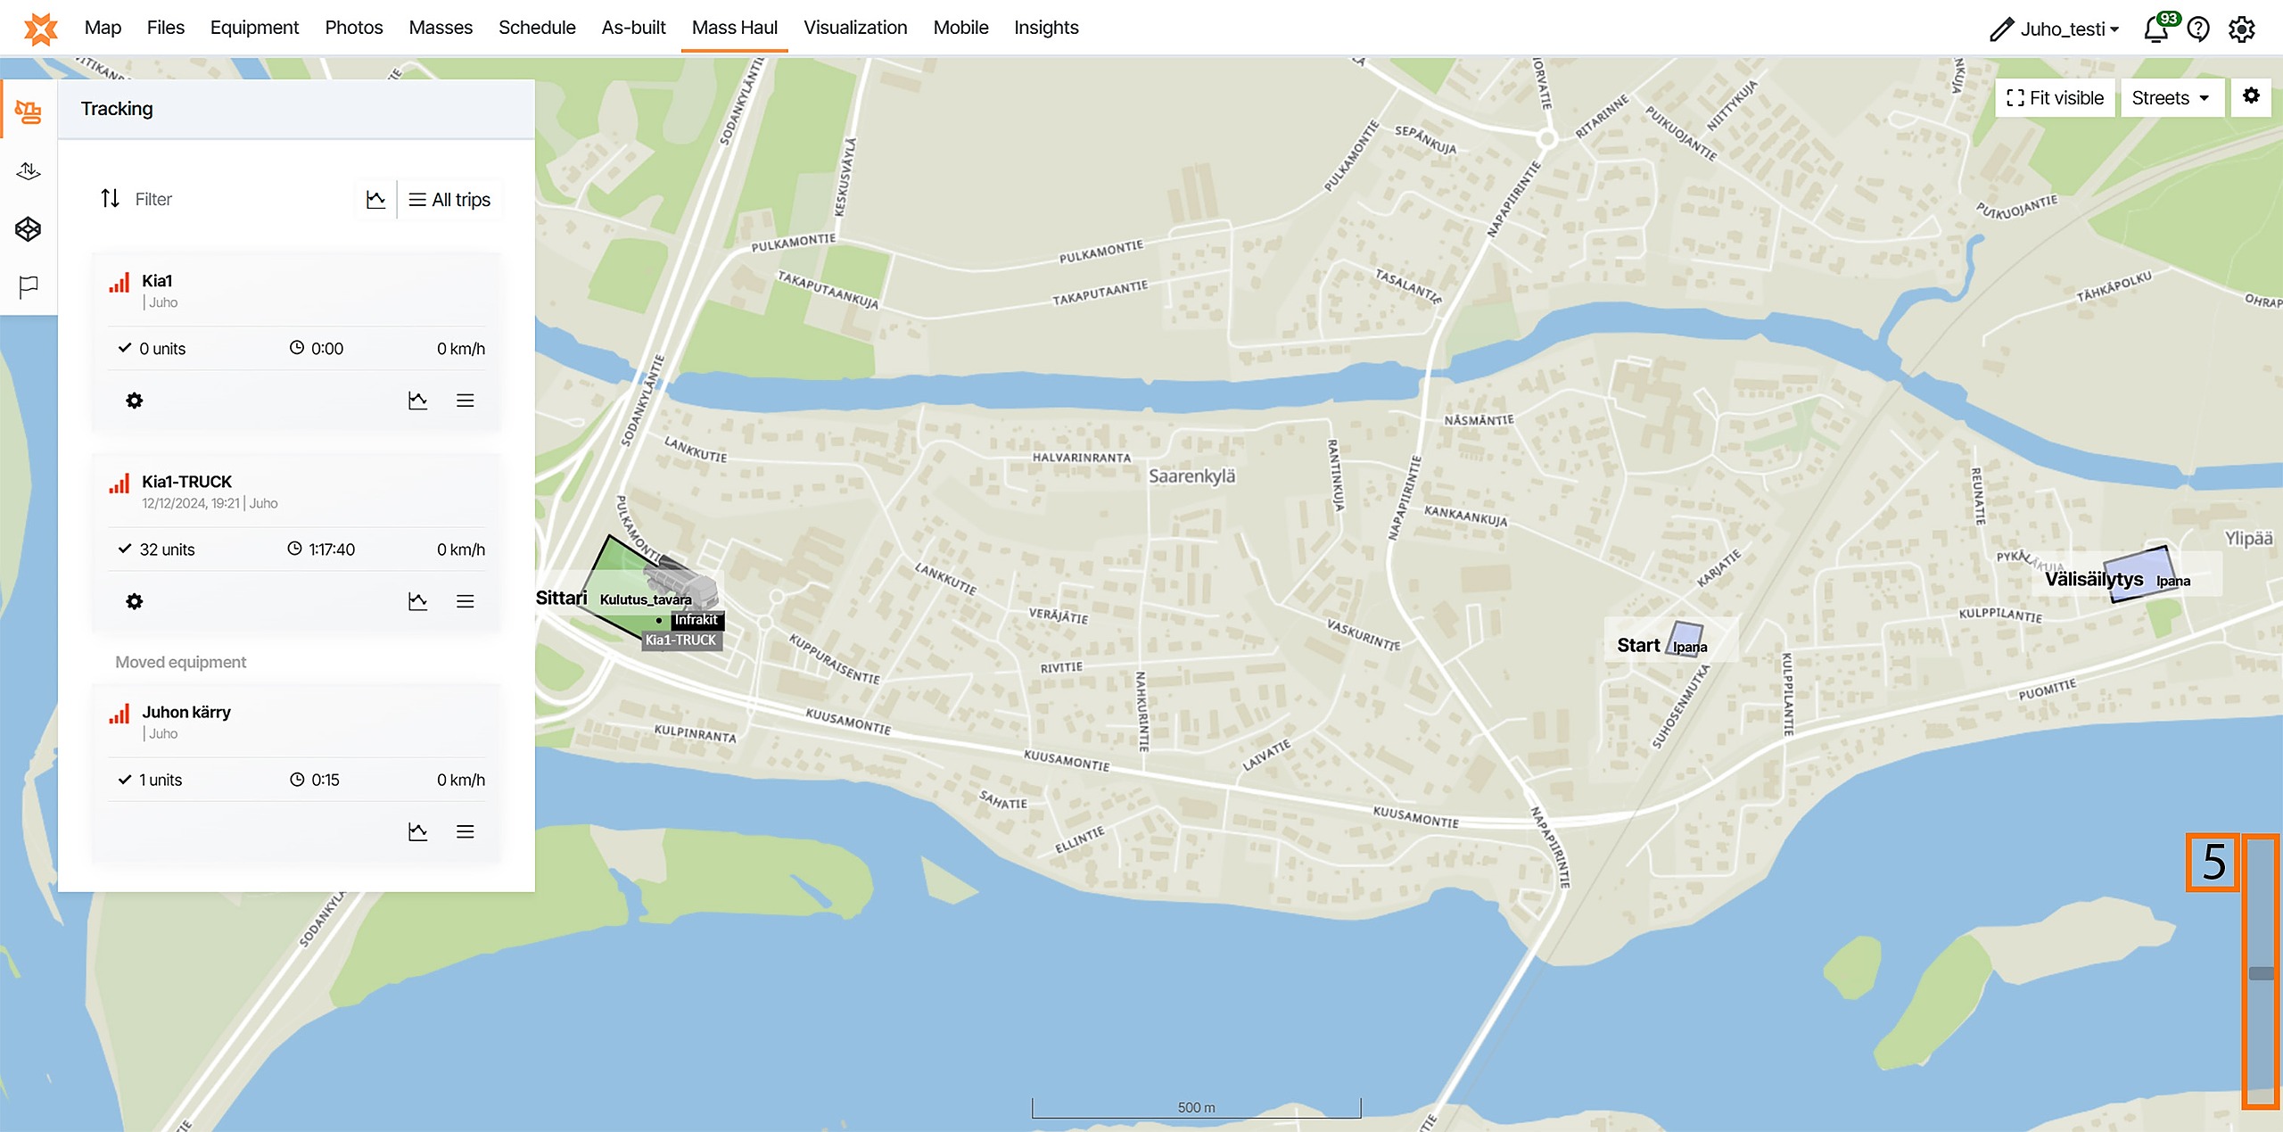Switch to the As-built tab

(x=633, y=28)
